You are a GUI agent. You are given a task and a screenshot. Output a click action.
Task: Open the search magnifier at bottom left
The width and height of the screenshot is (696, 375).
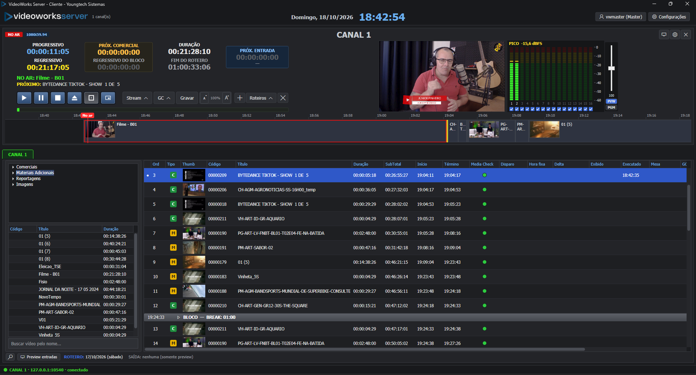click(x=11, y=357)
